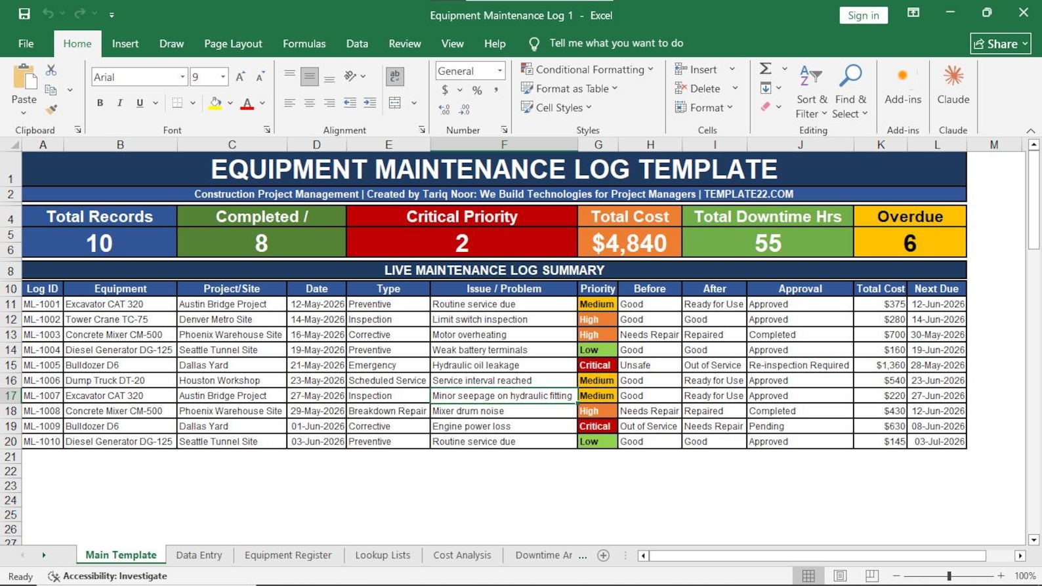
Task: Click the Clear eraser icon
Action: click(x=765, y=106)
